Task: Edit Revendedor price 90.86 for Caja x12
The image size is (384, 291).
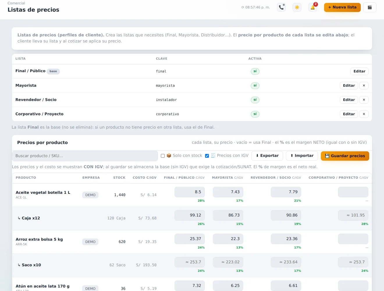Action: coord(286,215)
